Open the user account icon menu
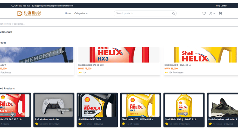Screen dimensions: 238x133 [211, 13]
